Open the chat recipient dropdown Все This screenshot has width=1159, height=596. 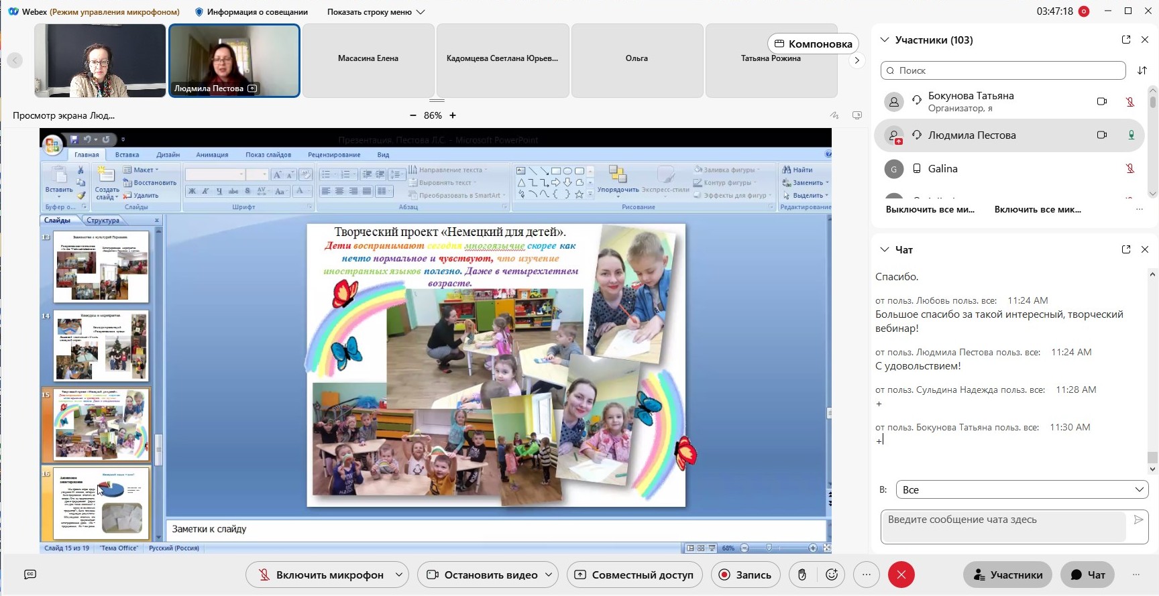1022,489
